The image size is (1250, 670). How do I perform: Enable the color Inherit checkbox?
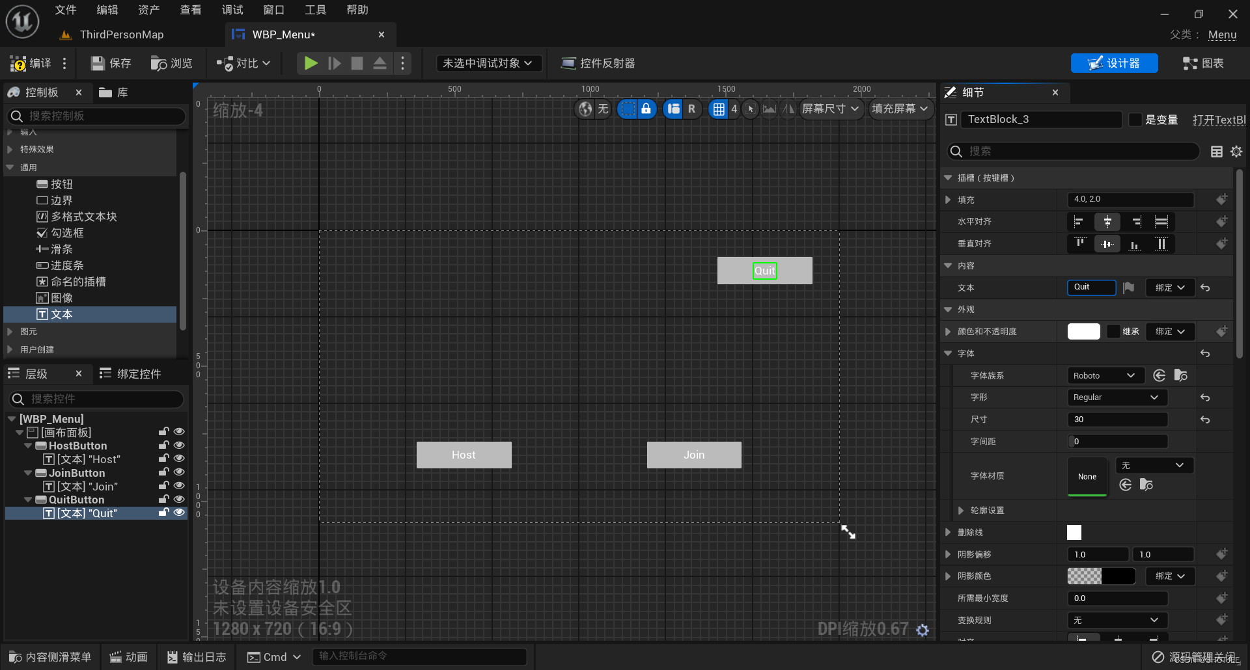1114,332
